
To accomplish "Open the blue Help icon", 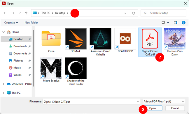I will (183, 23).
